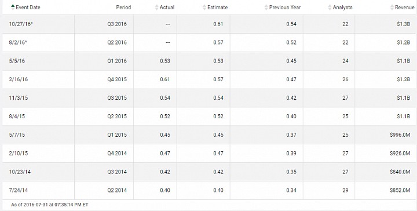Click the sort arrows beside Previous Year
The height and width of the screenshot is (211, 417).
pos(266,8)
